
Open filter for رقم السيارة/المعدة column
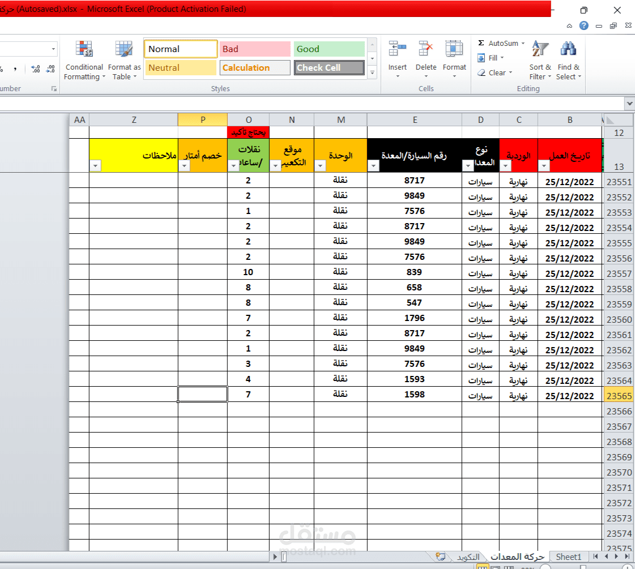tap(373, 165)
